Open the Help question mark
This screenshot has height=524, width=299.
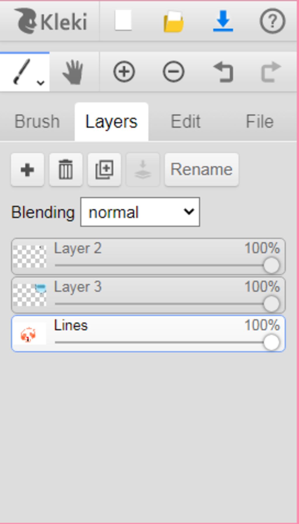(272, 21)
